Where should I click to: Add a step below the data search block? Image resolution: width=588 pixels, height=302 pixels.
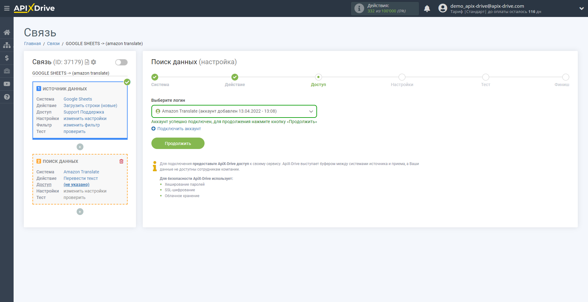click(80, 212)
